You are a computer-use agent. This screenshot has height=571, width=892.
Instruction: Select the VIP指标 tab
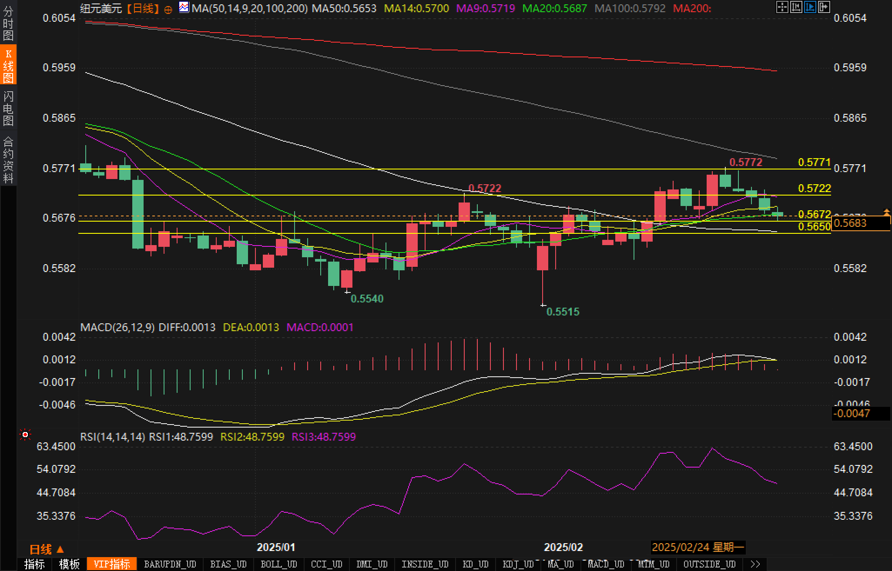point(112,564)
